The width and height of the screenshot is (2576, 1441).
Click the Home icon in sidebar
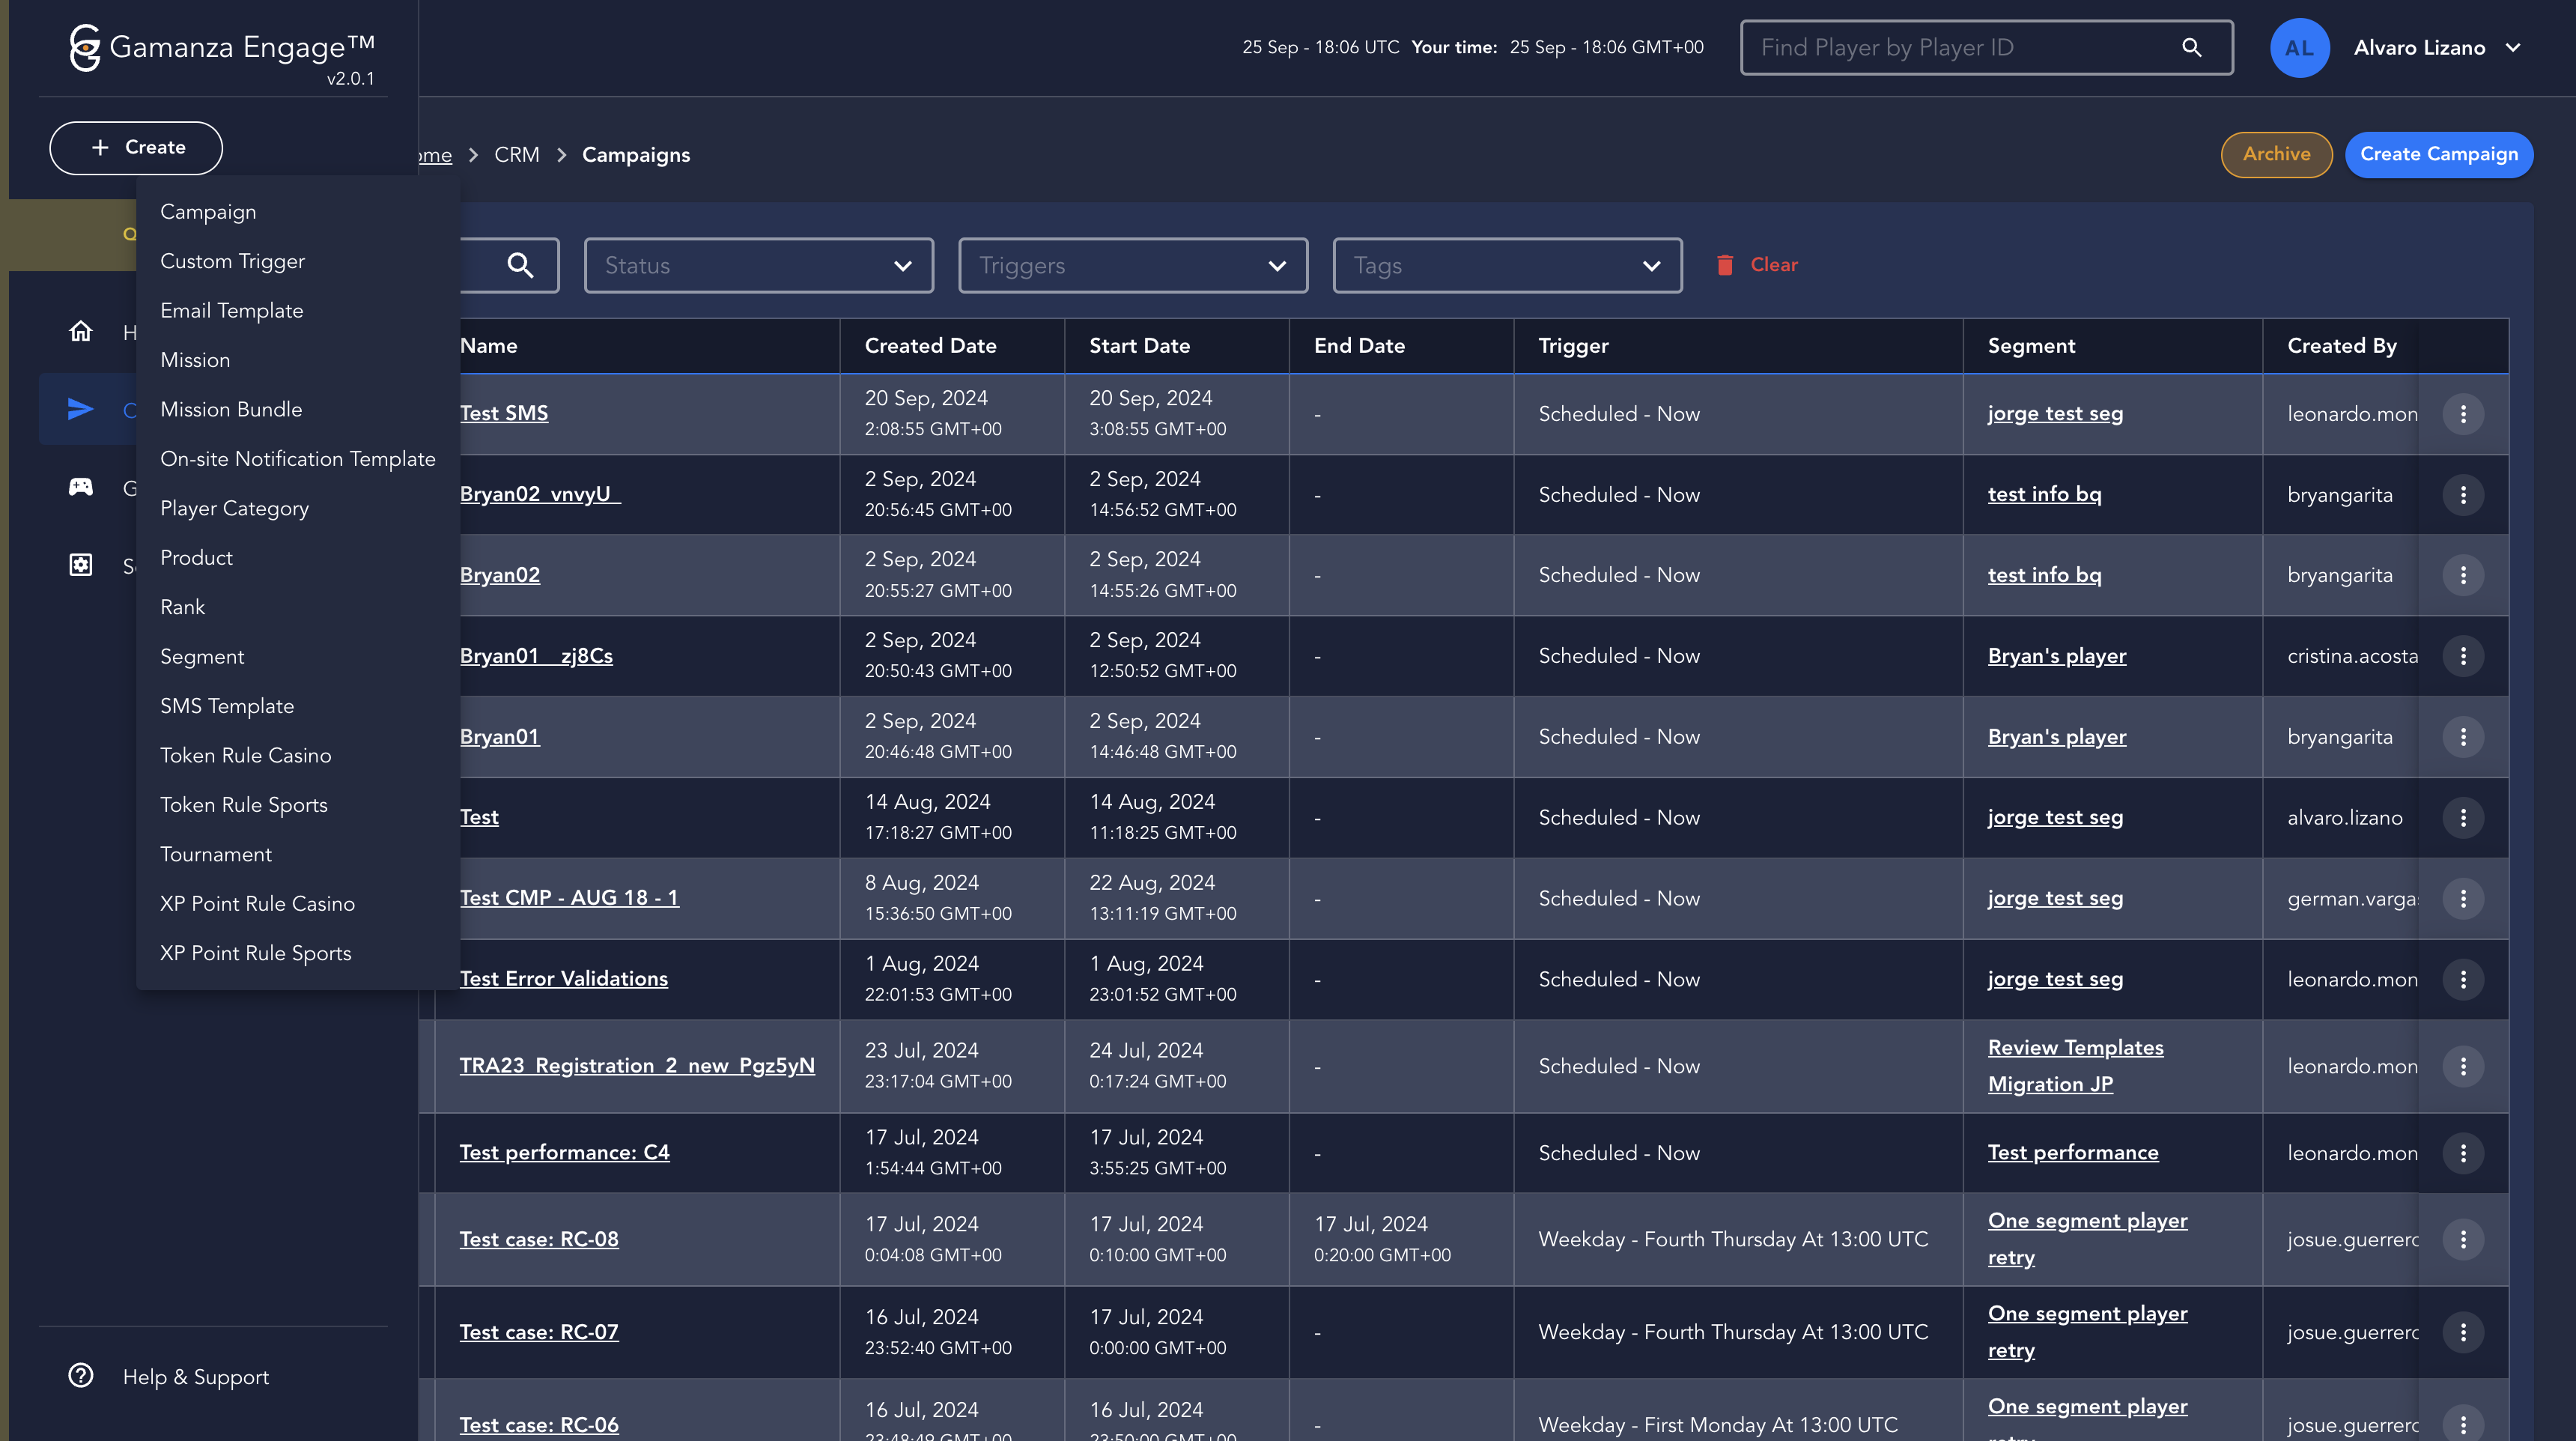pyautogui.click(x=81, y=332)
